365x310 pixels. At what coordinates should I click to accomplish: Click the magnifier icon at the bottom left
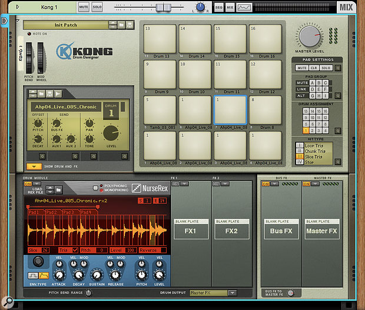point(8,302)
